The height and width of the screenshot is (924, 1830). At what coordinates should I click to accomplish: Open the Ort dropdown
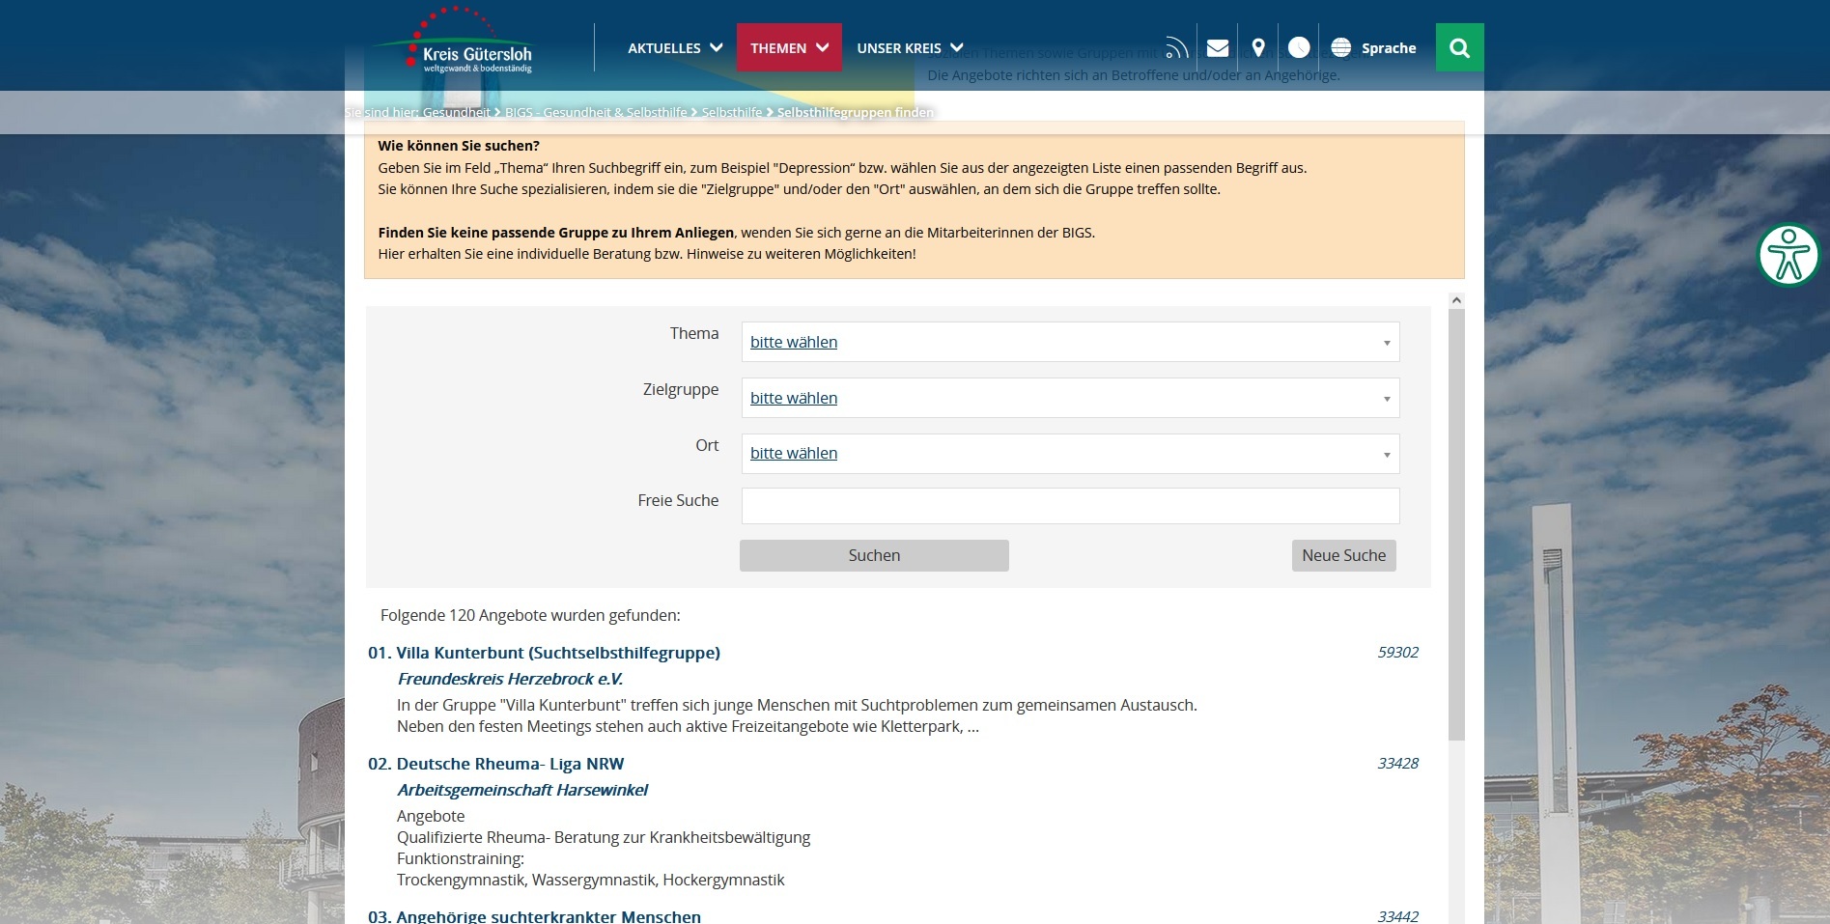point(1069,453)
